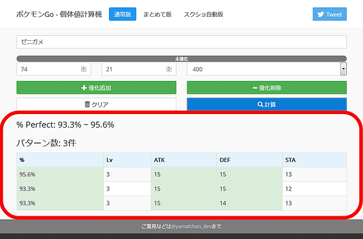Open the スクショ自動版 tab
Screen dimensions: 363x239
click(x=204, y=14)
